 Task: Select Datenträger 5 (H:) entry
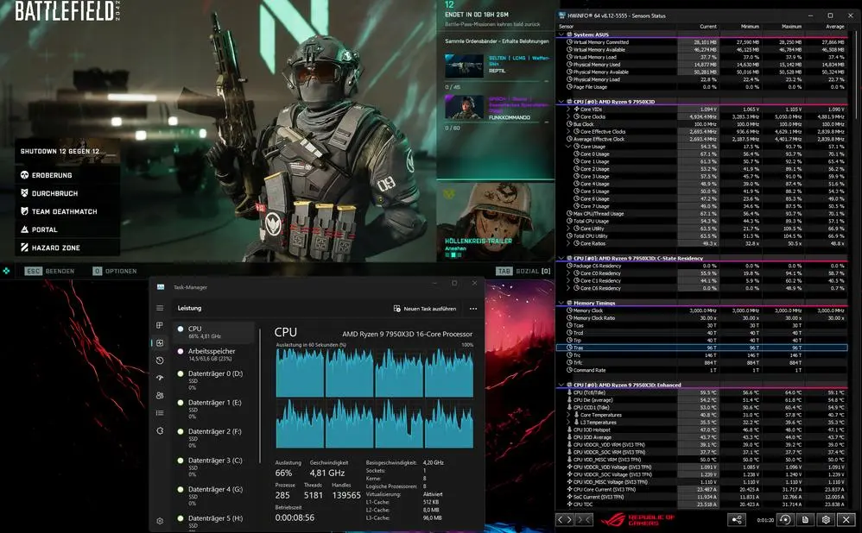pos(214,522)
